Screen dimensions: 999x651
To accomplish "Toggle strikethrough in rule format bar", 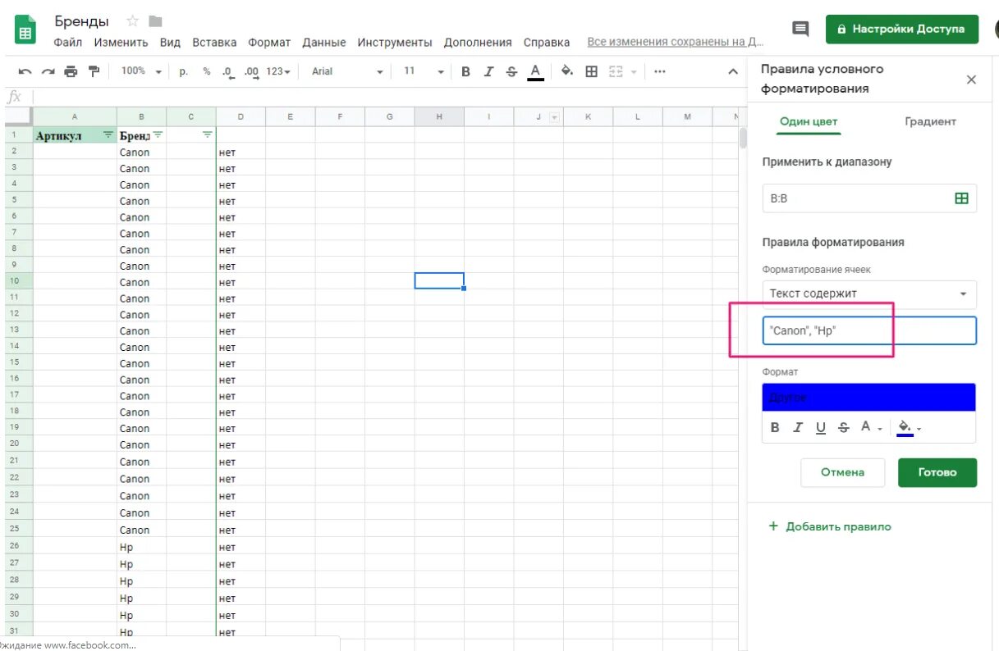I will pos(843,428).
